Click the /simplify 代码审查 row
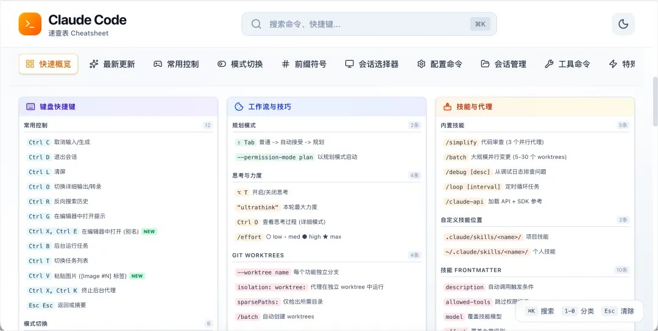Image resolution: width=658 pixels, height=331 pixels. (535, 142)
